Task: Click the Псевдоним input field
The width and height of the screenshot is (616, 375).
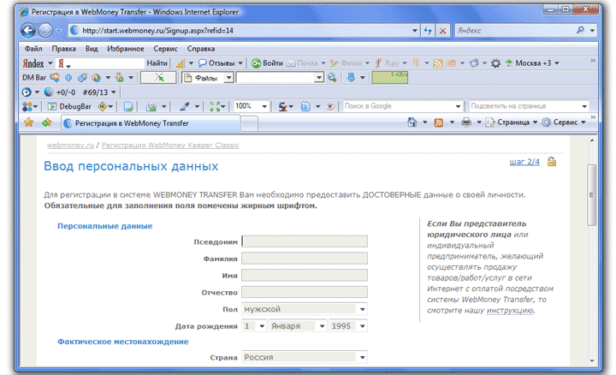Action: pyautogui.click(x=305, y=241)
